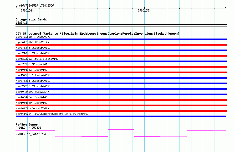Click the blue bar for esv3892912 (Suktitipat2014)

121,61
